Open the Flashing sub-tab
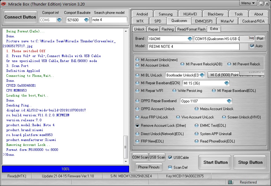 pyautogui.click(x=168, y=29)
